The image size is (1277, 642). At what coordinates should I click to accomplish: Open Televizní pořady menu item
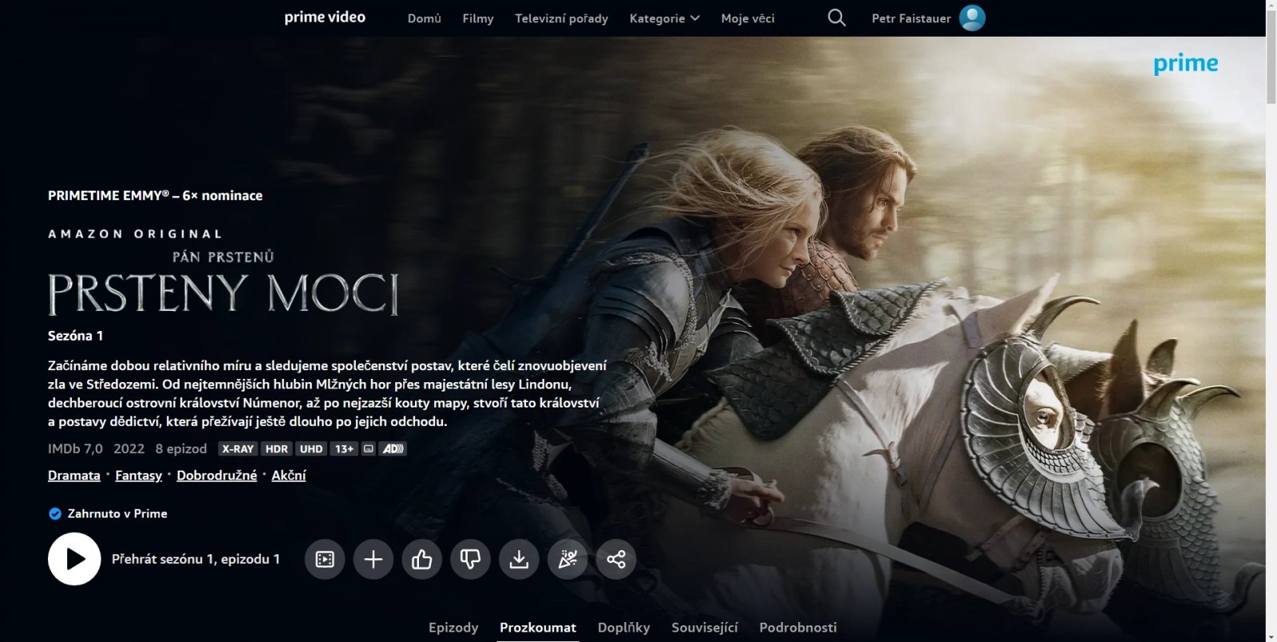(x=561, y=18)
